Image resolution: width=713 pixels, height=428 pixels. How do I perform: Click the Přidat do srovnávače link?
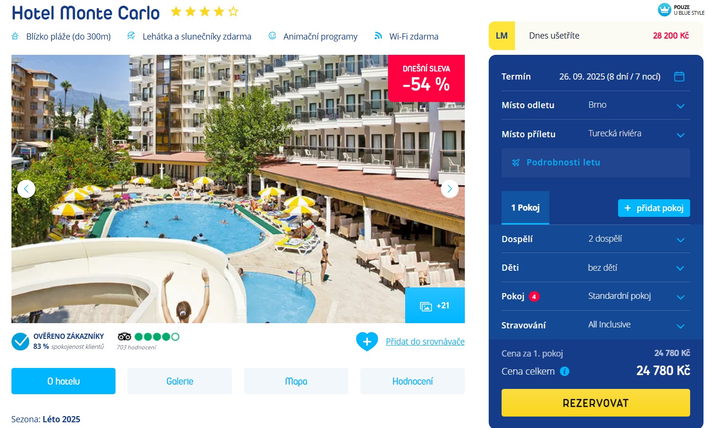pos(425,341)
